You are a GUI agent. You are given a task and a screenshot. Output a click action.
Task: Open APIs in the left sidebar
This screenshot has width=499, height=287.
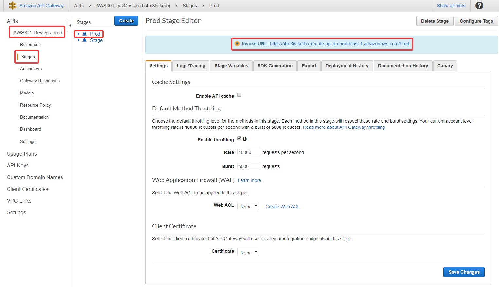[12, 21]
